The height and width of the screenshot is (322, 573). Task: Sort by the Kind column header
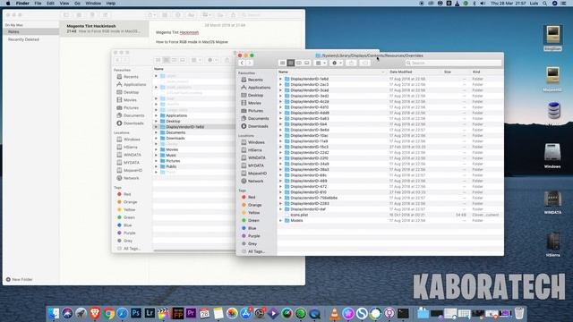coord(476,72)
